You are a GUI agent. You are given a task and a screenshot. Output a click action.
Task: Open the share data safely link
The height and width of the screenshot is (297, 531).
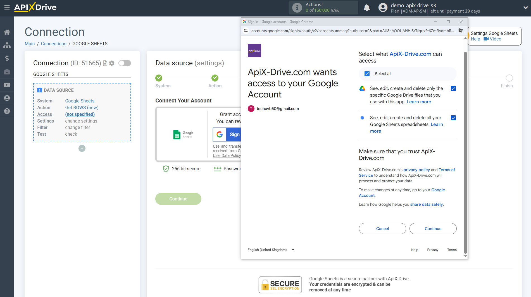[x=426, y=204]
